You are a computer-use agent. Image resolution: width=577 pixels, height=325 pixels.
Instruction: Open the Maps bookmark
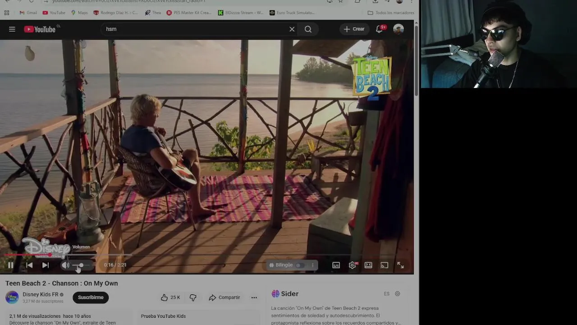tap(79, 13)
